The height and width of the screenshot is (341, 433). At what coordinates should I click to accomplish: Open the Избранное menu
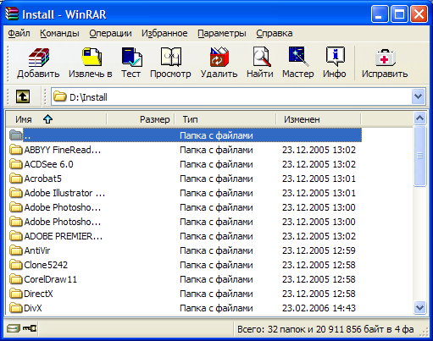coord(164,33)
